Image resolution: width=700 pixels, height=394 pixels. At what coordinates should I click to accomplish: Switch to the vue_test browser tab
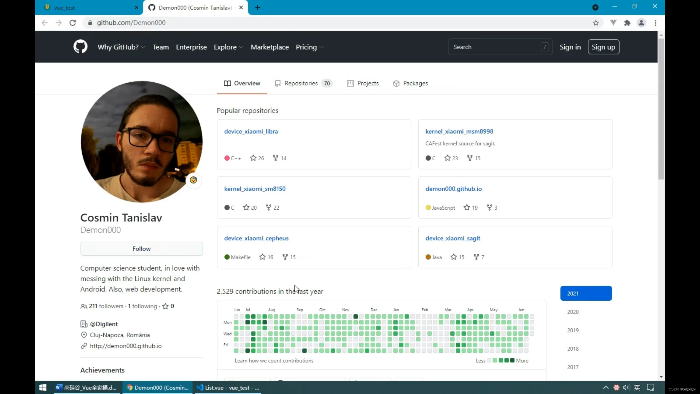tap(89, 8)
